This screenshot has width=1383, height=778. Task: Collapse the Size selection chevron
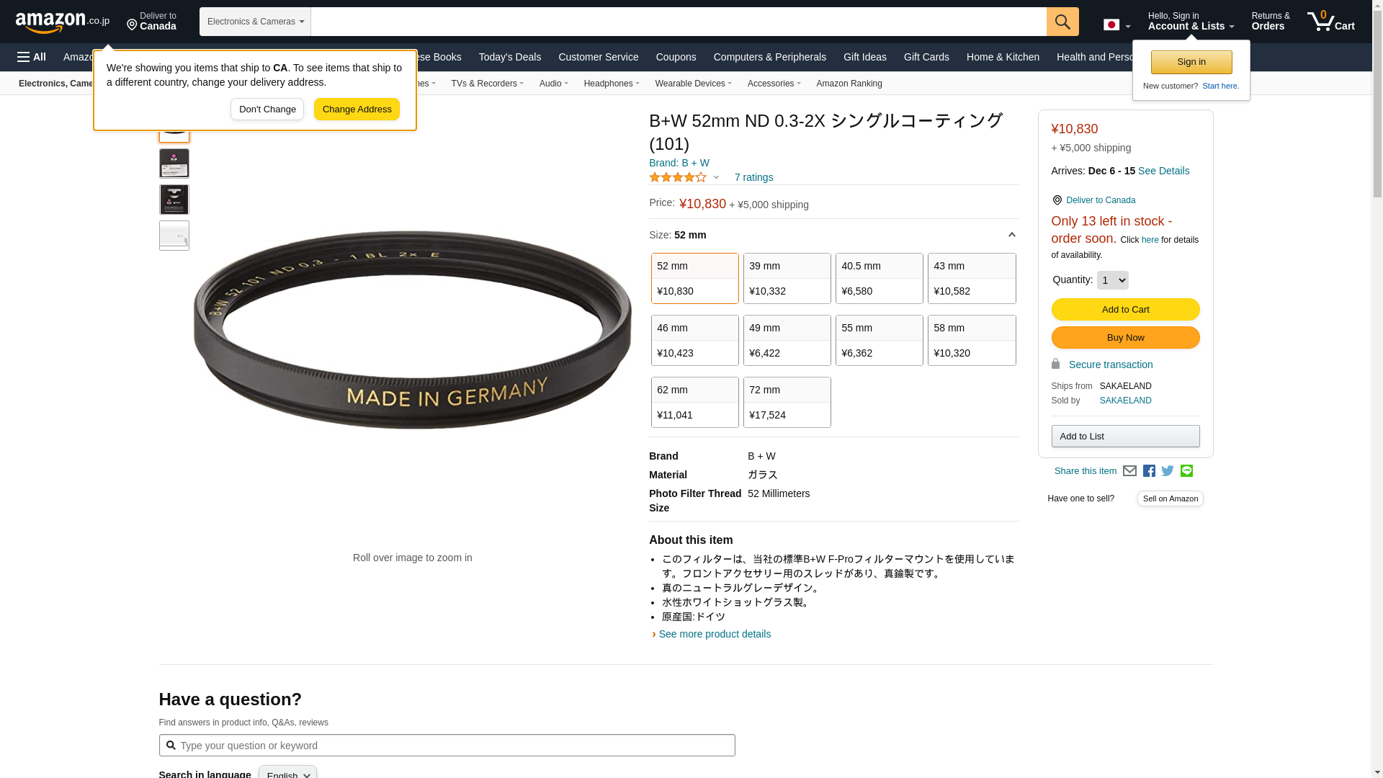point(1011,235)
